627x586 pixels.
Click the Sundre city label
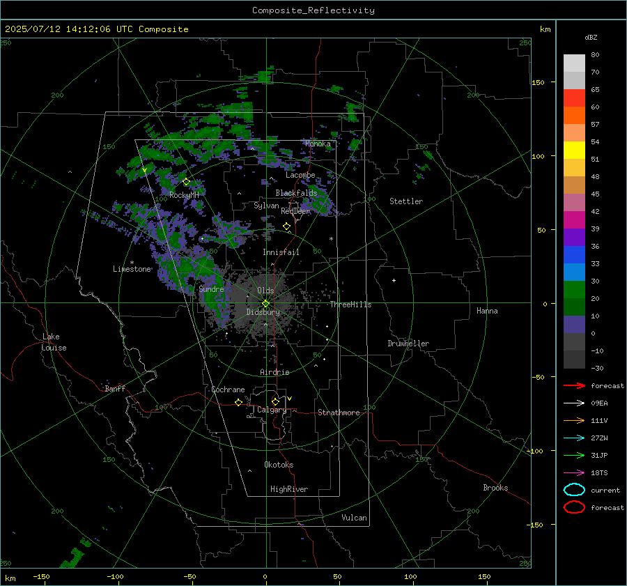click(211, 288)
